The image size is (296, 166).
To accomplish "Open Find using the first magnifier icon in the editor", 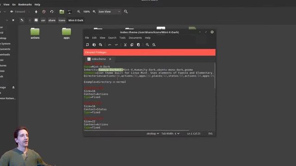I will (x=147, y=45).
